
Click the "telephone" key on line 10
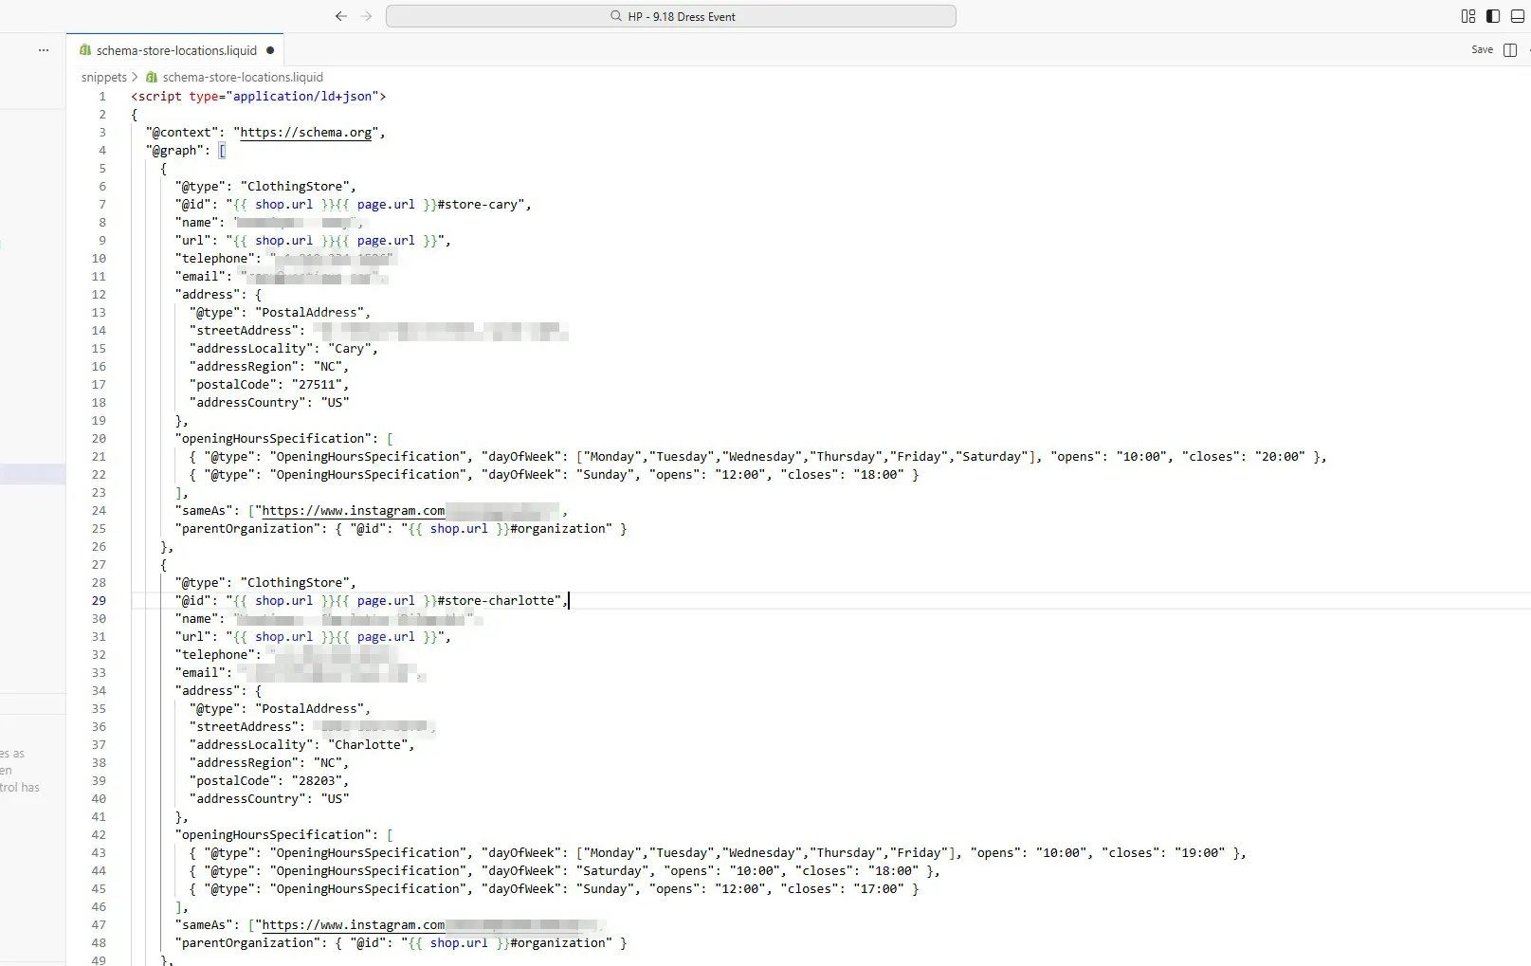click(214, 259)
